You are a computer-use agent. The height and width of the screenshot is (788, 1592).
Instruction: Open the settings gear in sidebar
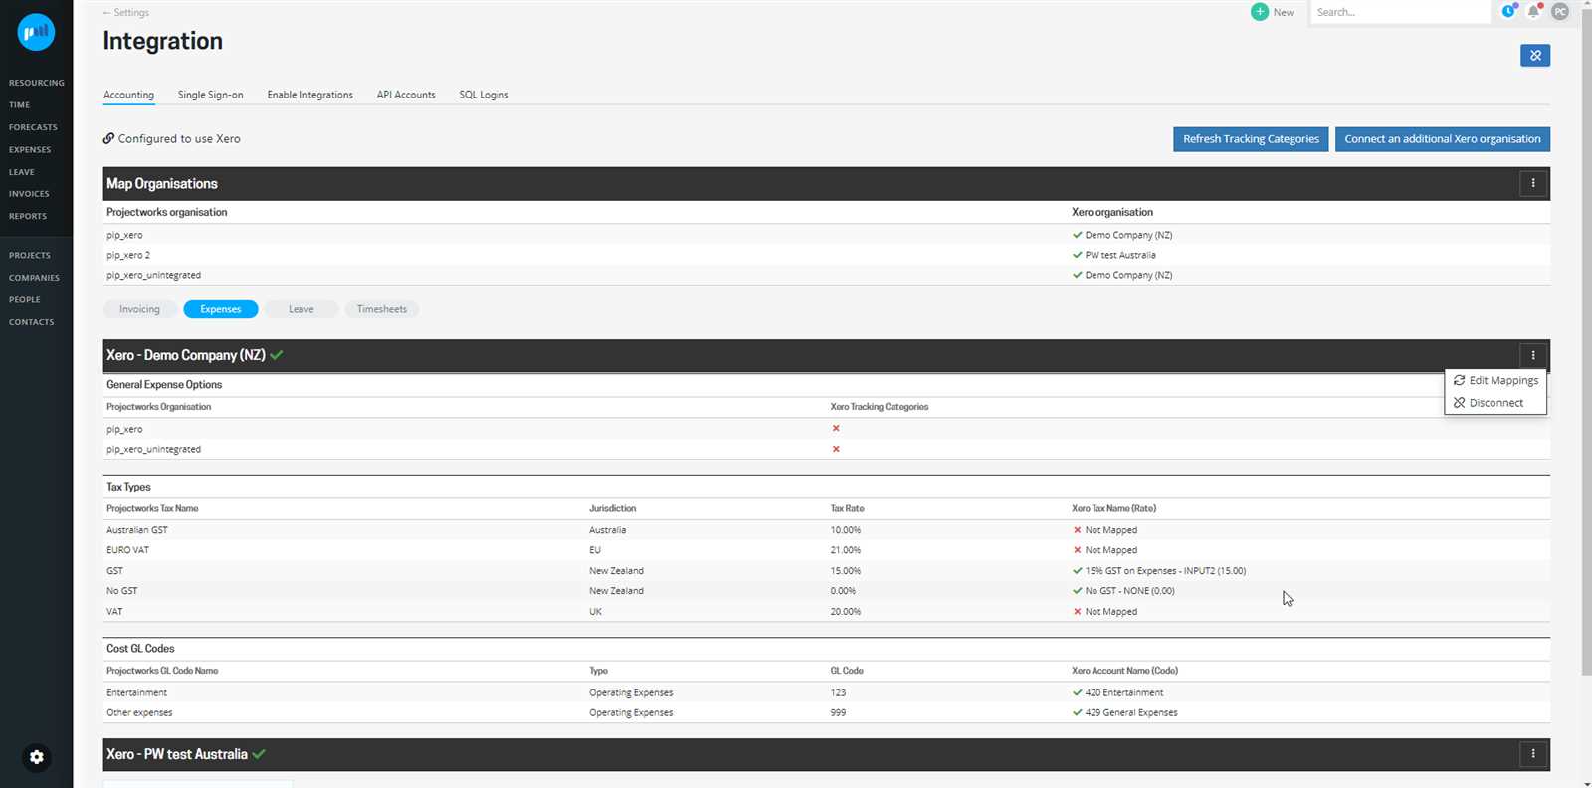37,757
